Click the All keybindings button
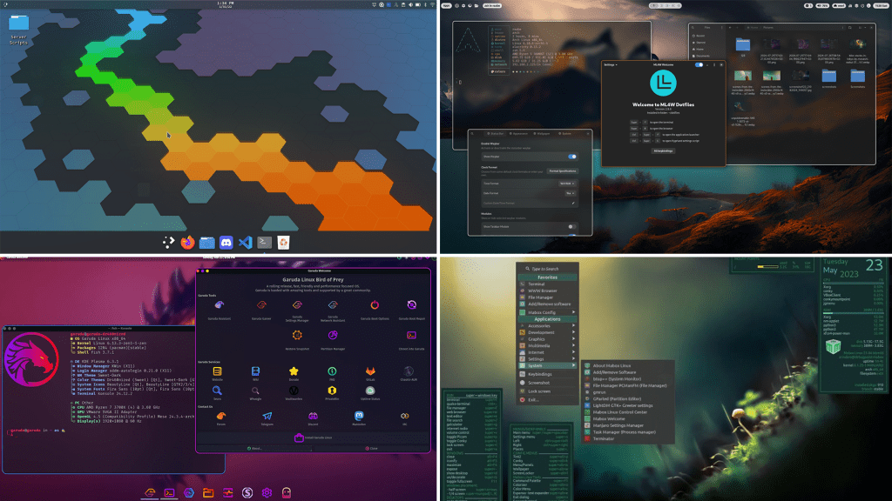The image size is (892, 501). (665, 150)
